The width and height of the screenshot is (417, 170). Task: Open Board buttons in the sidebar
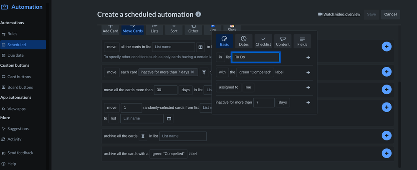[x=23, y=87]
